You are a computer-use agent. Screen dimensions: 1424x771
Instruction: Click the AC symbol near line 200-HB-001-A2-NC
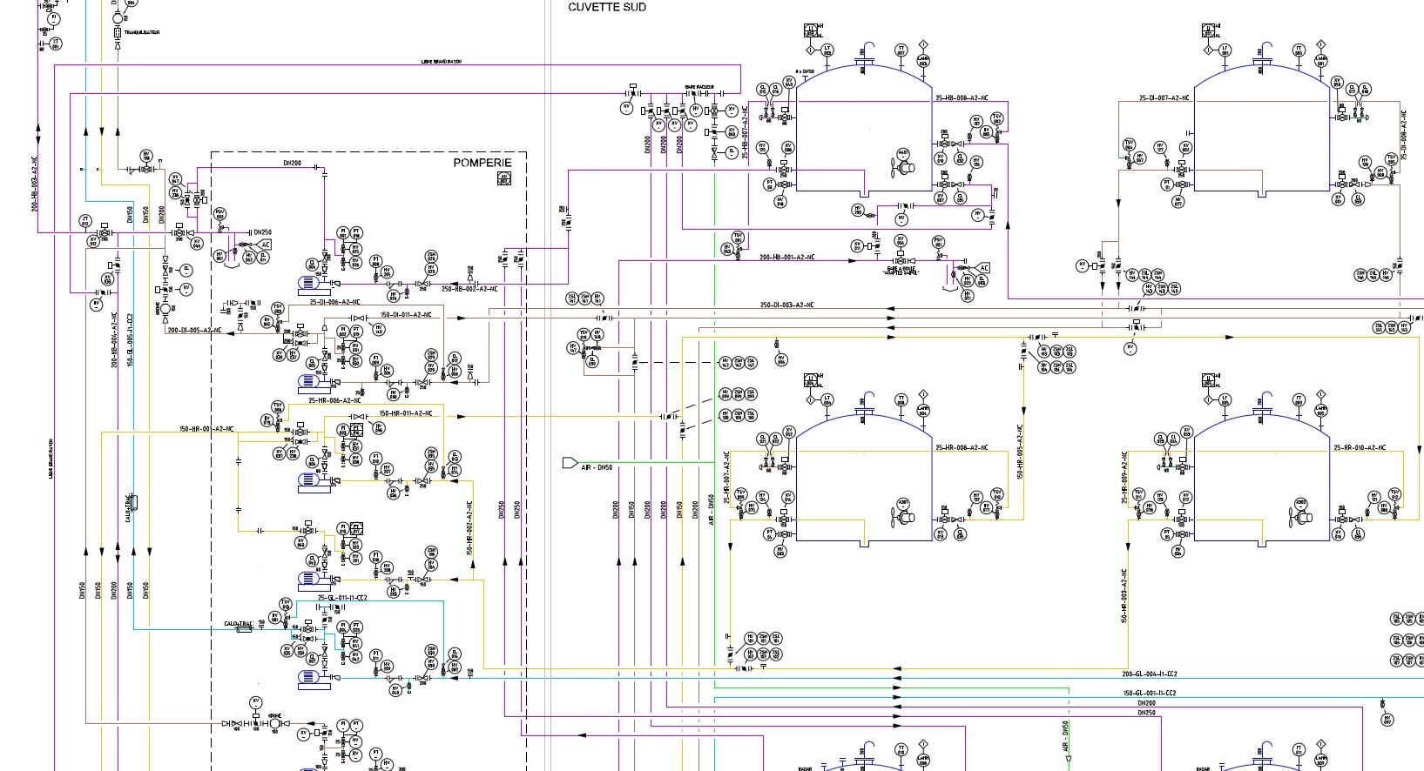tap(983, 268)
